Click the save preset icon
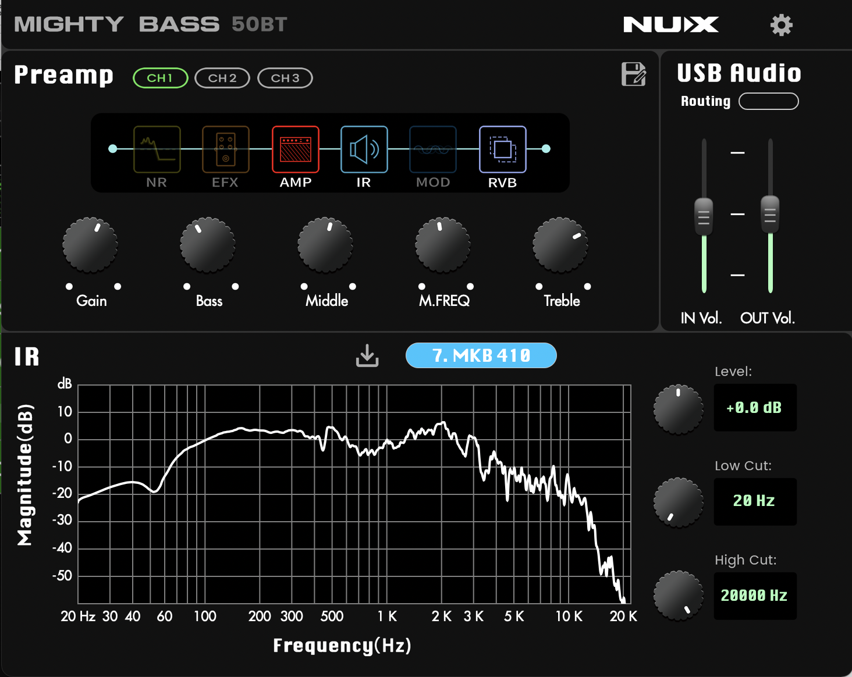Viewport: 852px width, 677px height. 634,76
